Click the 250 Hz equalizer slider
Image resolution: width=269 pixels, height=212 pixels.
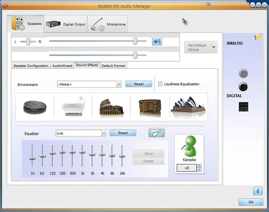(x=62, y=152)
